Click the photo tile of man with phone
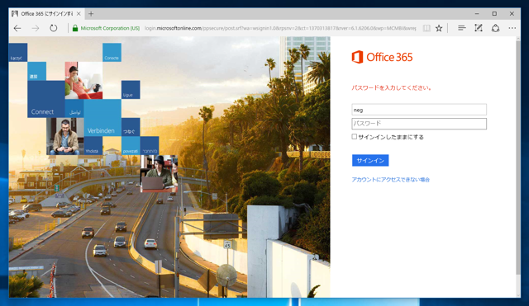 click(x=64, y=136)
